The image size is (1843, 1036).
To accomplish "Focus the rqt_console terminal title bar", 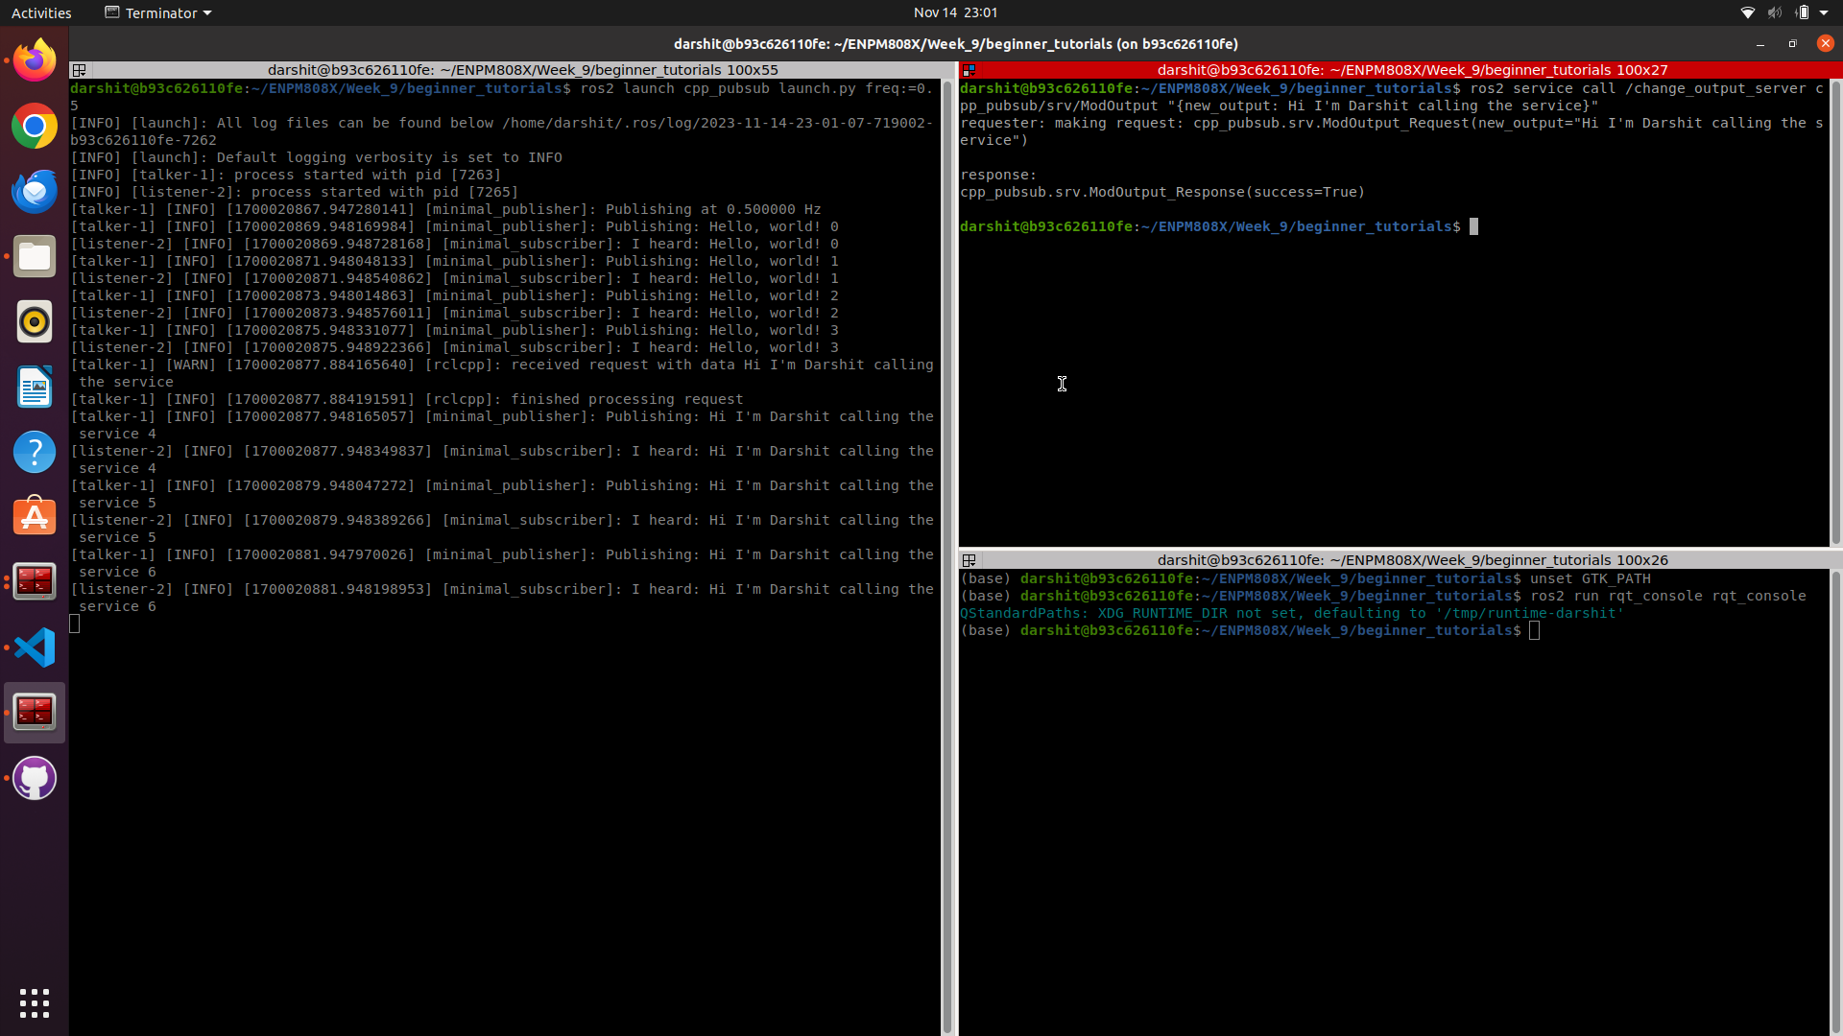I will [x=1411, y=560].
